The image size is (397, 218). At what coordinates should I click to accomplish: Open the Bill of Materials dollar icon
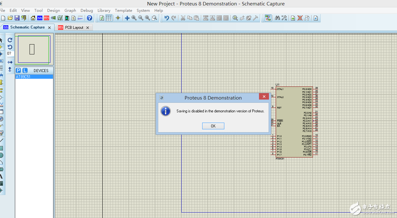click(73, 18)
